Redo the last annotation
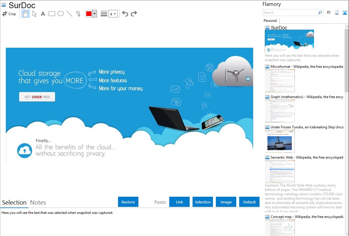Image resolution: width=349 pixels, height=236 pixels. pyautogui.click(x=134, y=14)
